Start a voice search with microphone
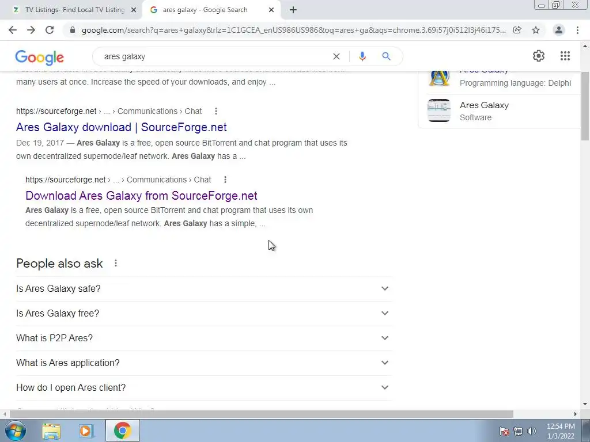Viewport: 590px width, 442px height. click(x=362, y=56)
